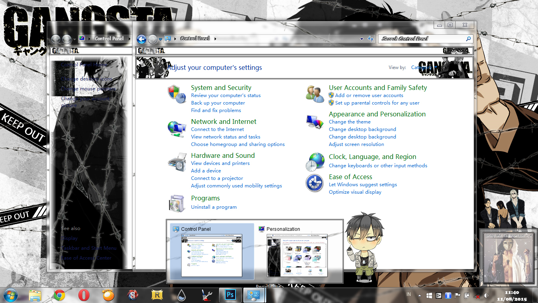Click the Clock, Language, and Region clock icon
This screenshot has width=538, height=303.
314,161
